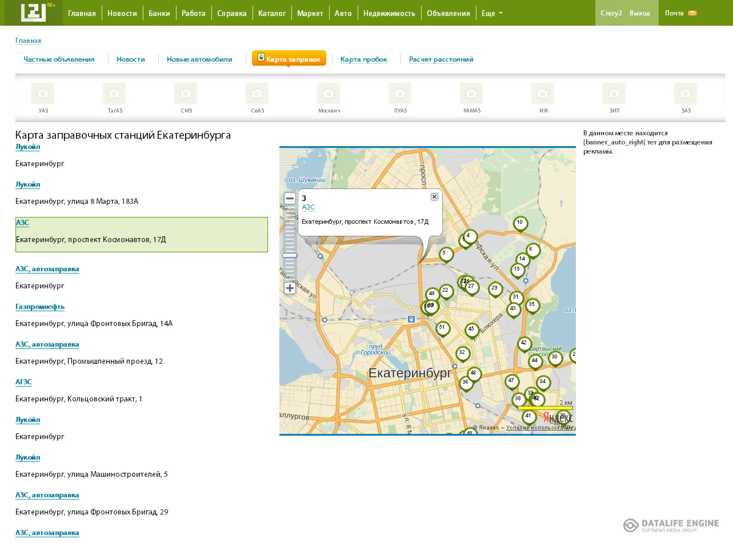Open Недвижимость in top menu

[x=388, y=13]
